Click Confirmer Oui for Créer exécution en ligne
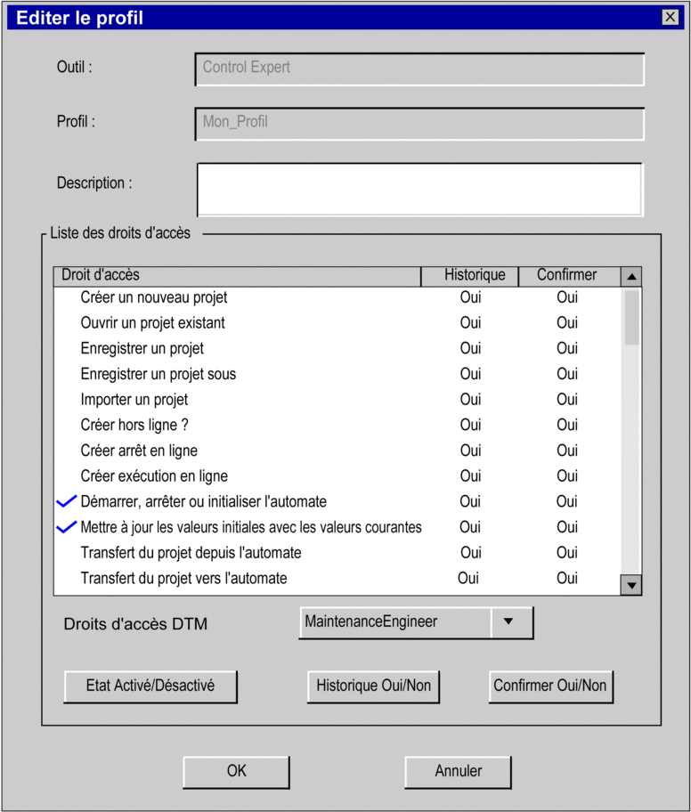The height and width of the screenshot is (812, 691). point(567,476)
